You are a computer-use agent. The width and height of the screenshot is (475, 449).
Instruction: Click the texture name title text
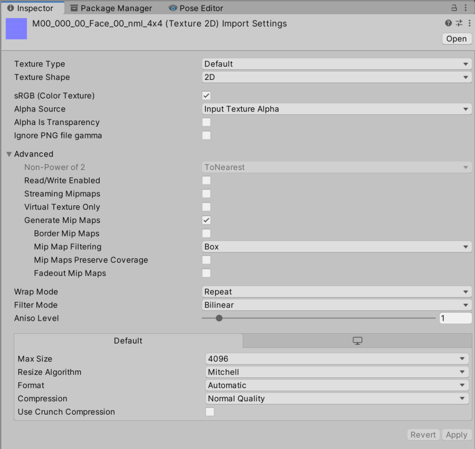tap(159, 24)
